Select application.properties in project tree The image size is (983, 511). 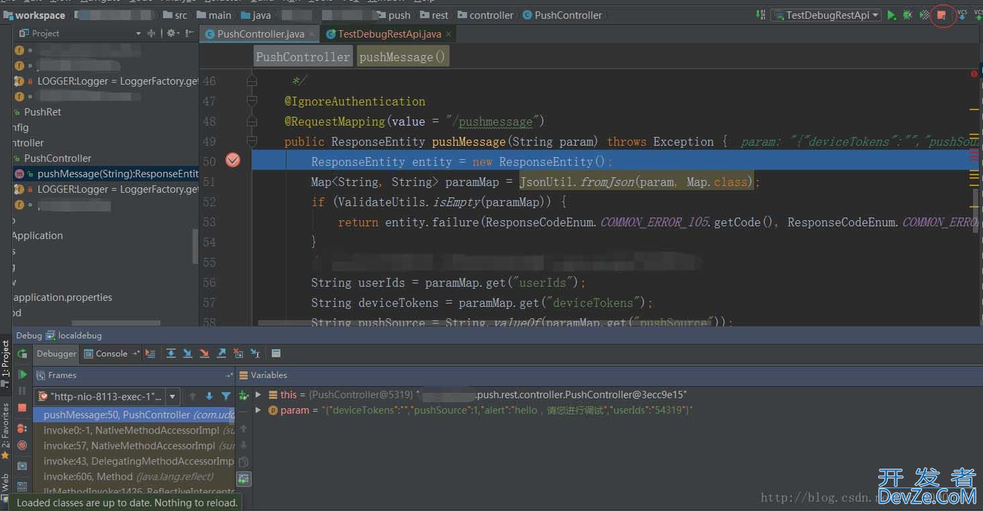tap(62, 297)
